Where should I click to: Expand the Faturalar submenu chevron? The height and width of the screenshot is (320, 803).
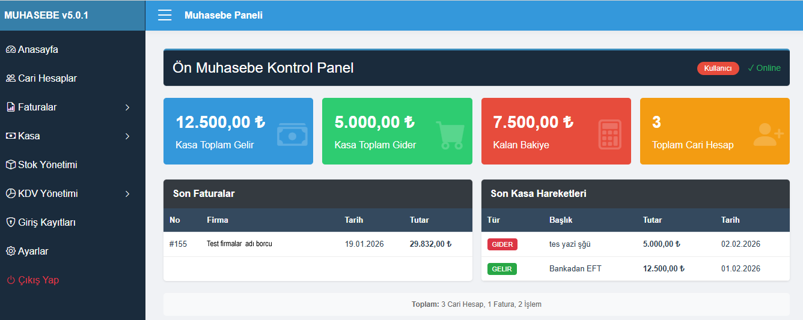tap(127, 107)
